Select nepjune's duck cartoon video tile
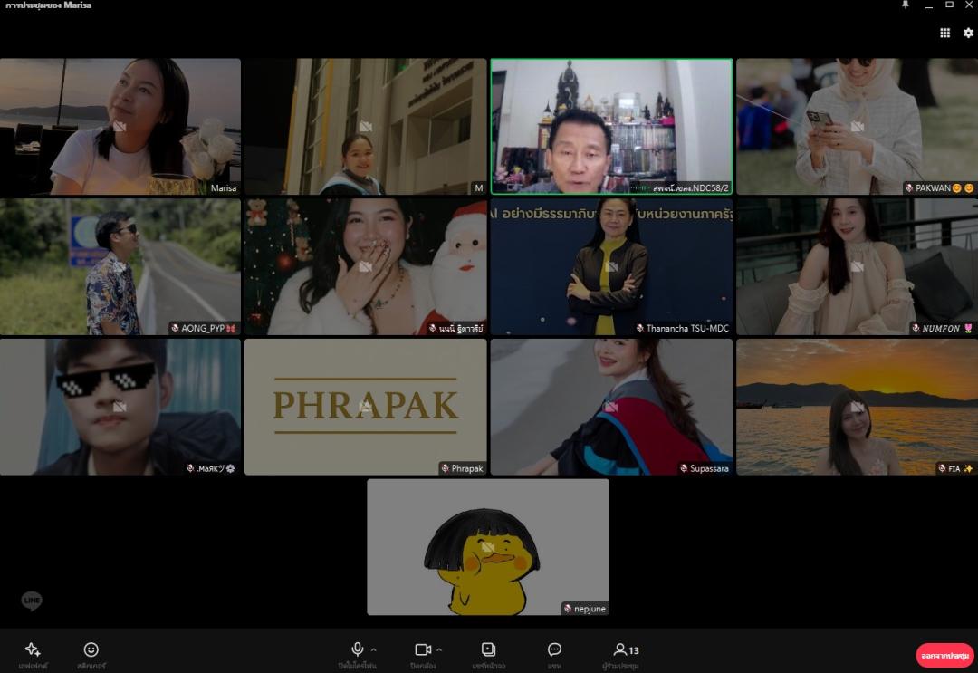 coord(487,546)
